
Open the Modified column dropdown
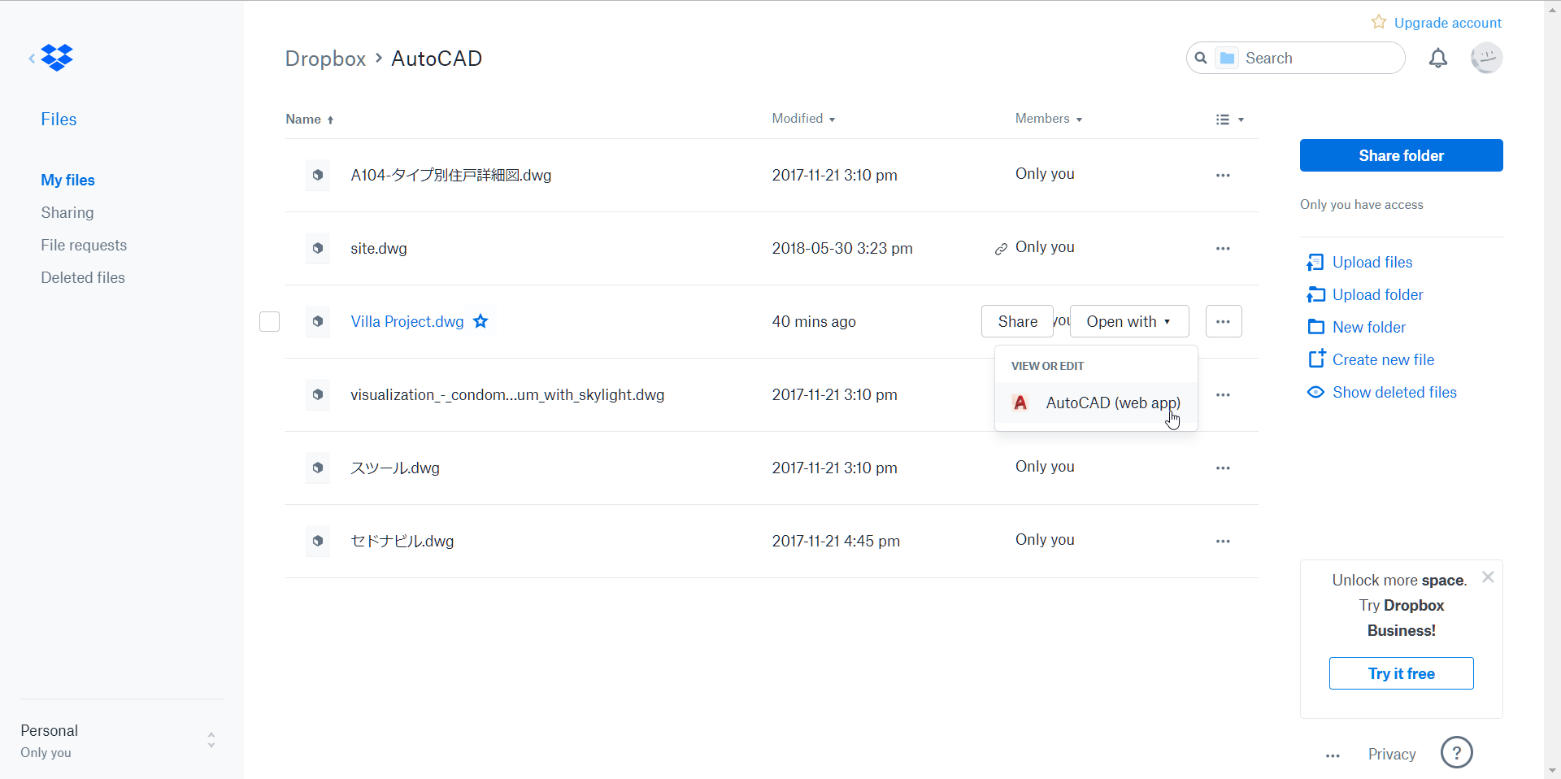click(803, 119)
